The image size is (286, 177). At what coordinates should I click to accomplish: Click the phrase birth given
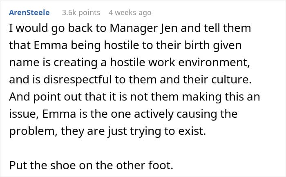[213, 45]
